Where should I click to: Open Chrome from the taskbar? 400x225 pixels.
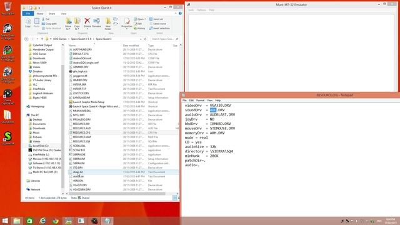coord(56,221)
